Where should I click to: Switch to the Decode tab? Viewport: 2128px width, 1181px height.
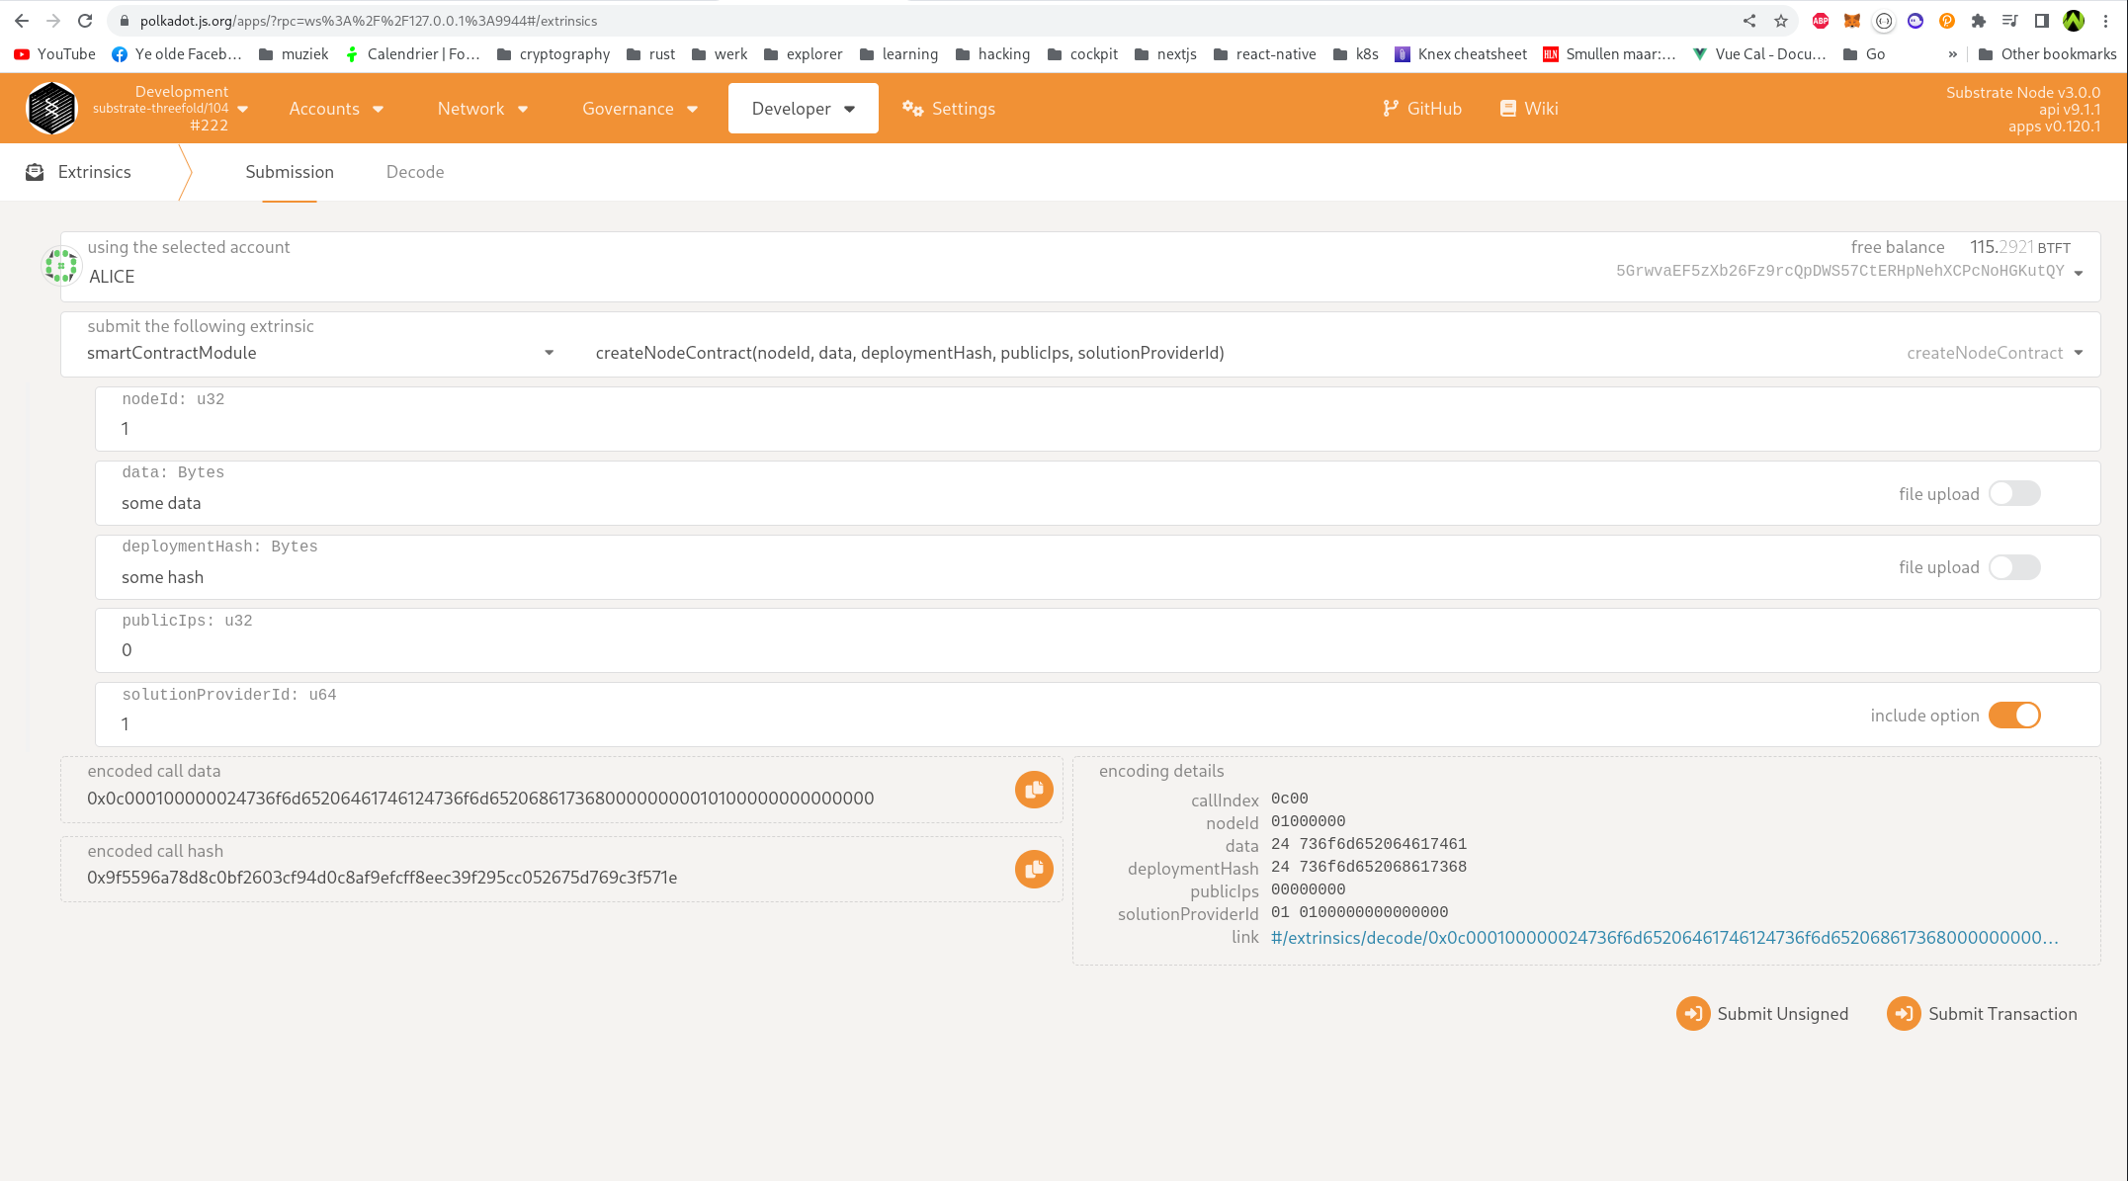415,172
